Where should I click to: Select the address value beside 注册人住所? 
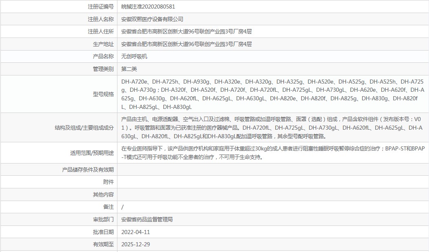coord(186,31)
